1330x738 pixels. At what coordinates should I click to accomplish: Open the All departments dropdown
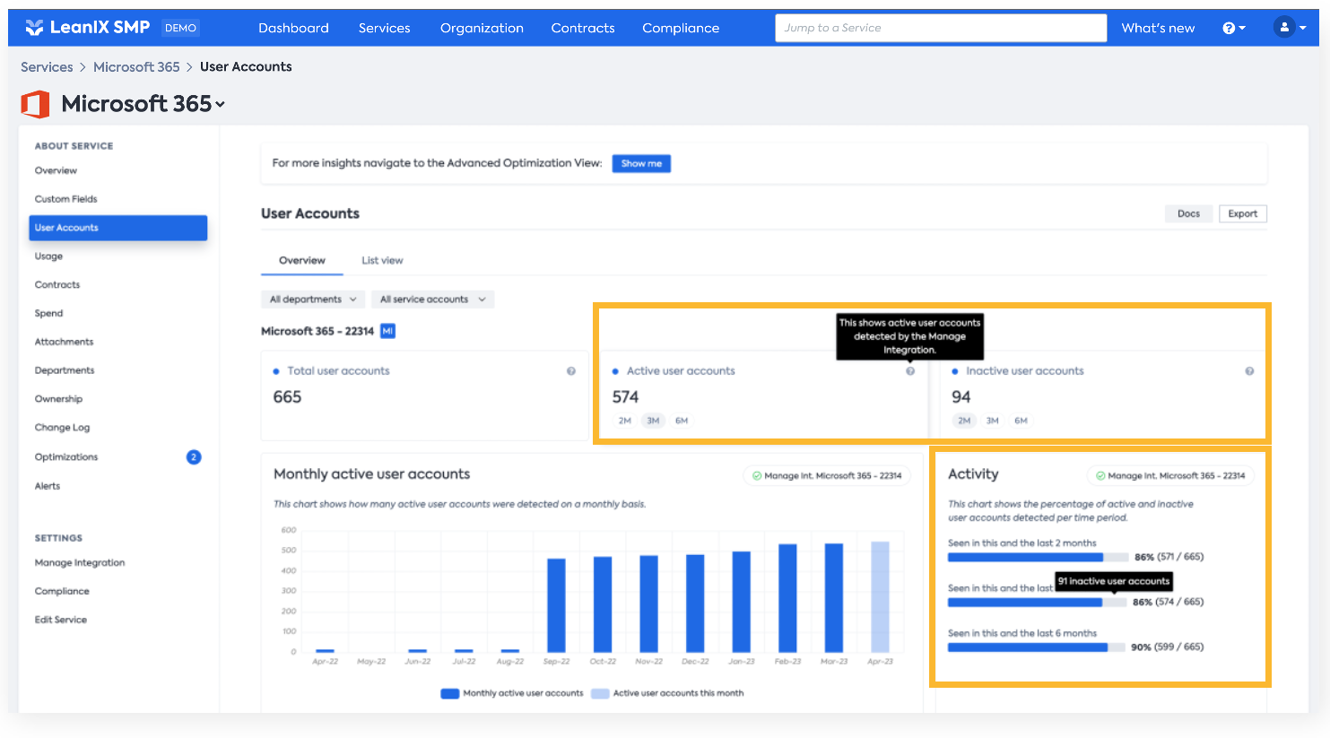coord(314,300)
